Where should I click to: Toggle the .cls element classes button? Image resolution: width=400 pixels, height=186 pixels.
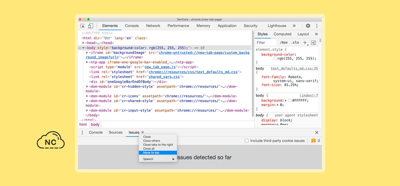point(295,42)
